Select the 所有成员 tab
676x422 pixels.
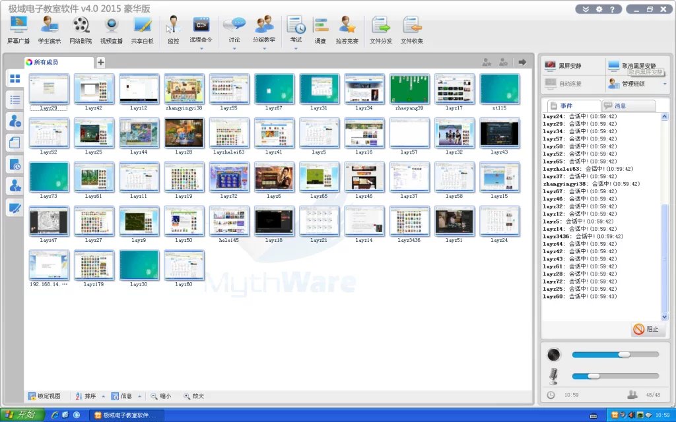click(x=59, y=63)
